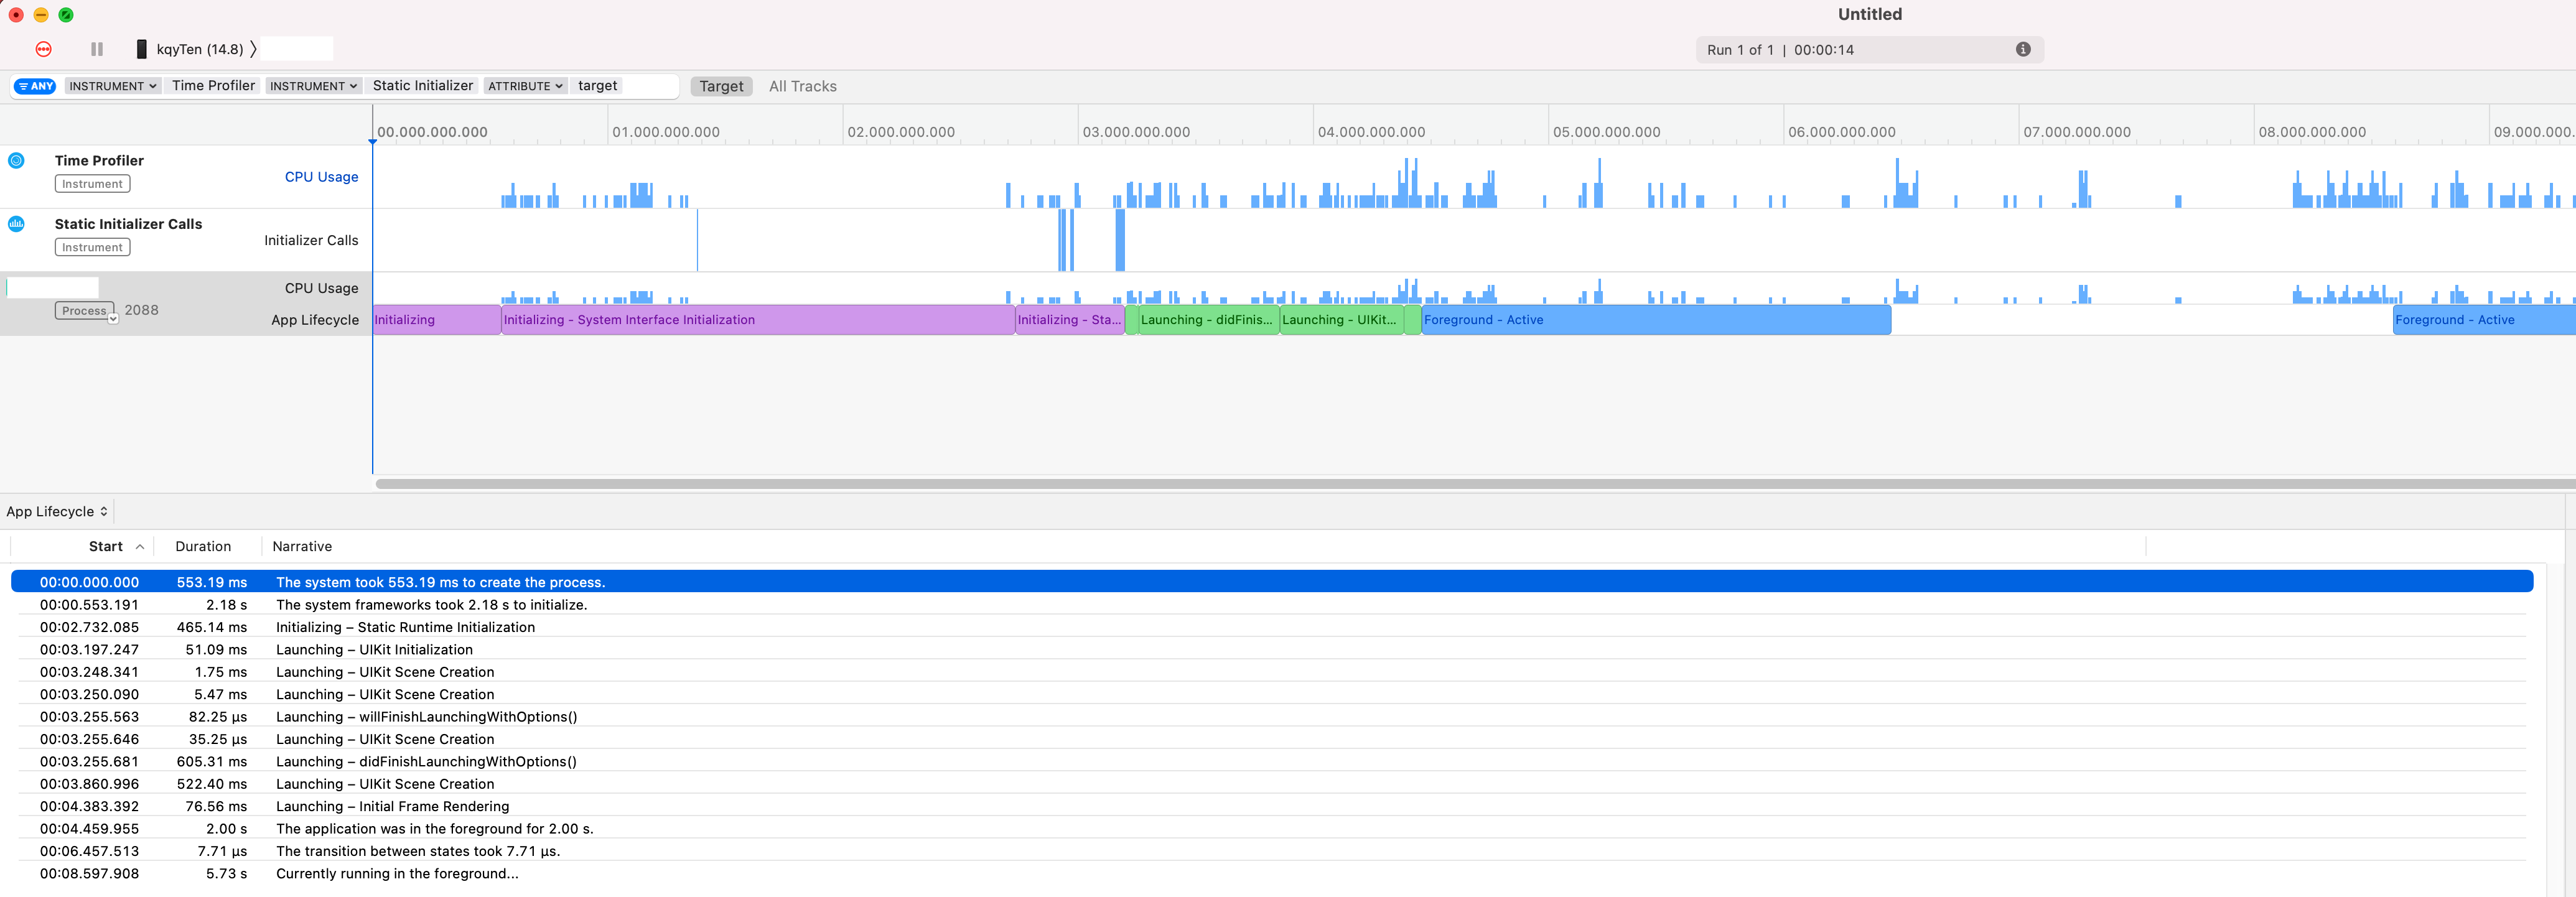This screenshot has height=897, width=2576.
Task: Click the Duration column header
Action: point(203,546)
